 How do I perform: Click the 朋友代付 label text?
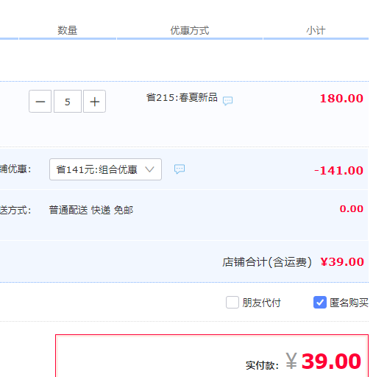point(261,303)
